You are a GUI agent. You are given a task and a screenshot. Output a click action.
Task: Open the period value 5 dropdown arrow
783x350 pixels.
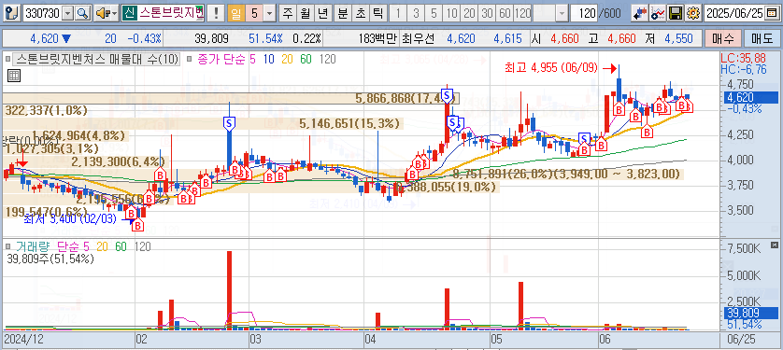(x=270, y=13)
